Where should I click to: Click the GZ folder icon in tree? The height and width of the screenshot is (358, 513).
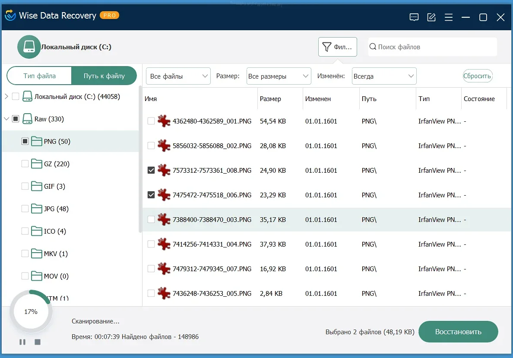(36, 164)
